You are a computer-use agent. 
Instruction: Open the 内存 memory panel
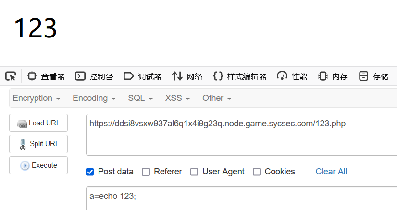333,76
